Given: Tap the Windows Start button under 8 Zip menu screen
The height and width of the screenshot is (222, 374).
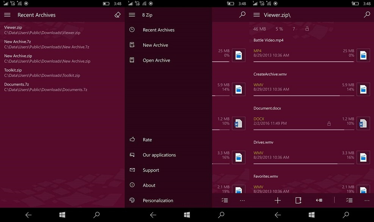Looking at the screenshot, I should [187, 215].
